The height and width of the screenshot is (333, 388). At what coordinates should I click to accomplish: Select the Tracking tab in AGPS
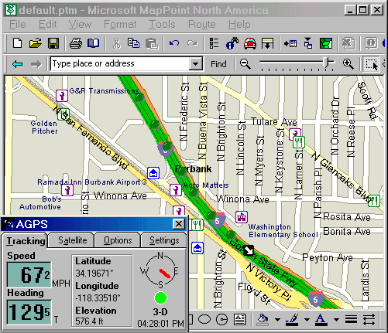click(26, 241)
